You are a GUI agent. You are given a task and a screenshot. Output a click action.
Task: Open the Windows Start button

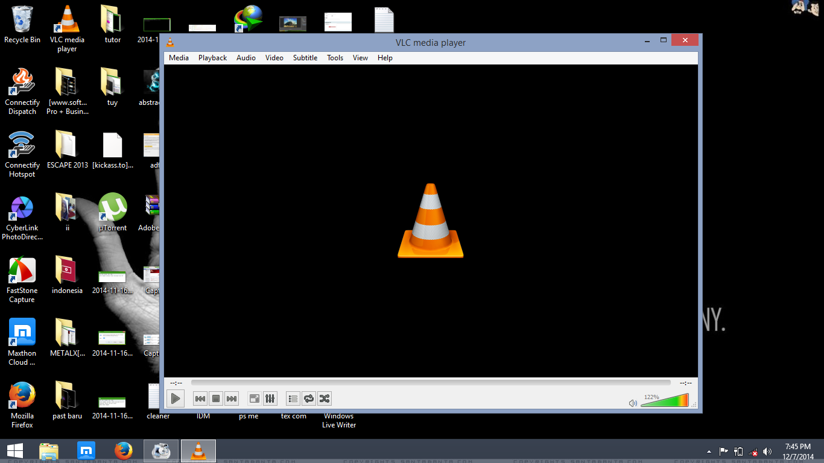tap(14, 451)
